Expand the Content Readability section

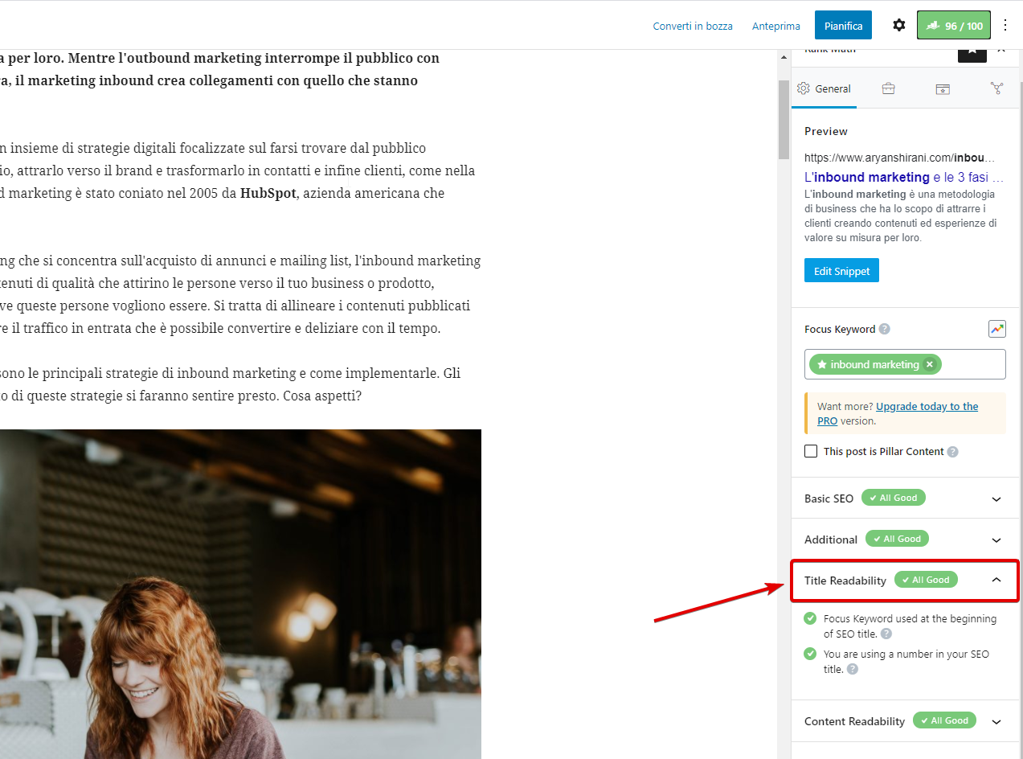pos(996,721)
